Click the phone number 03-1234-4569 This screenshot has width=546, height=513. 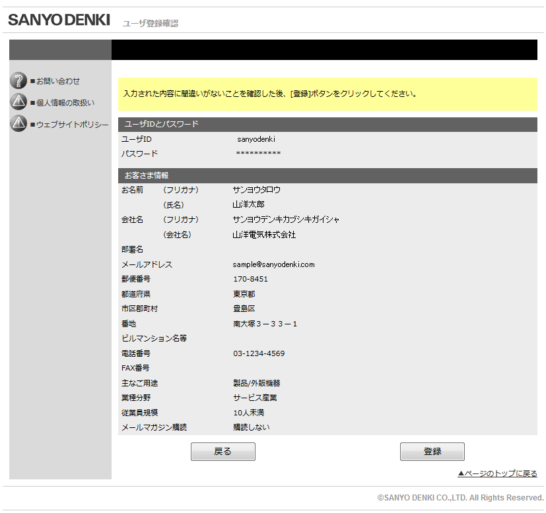click(x=259, y=353)
